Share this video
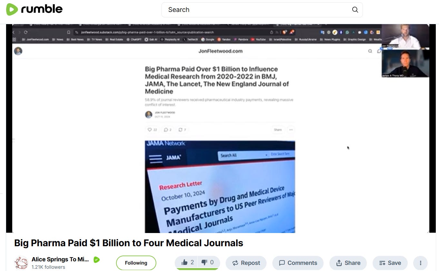This screenshot has height=271, width=439. point(348,263)
